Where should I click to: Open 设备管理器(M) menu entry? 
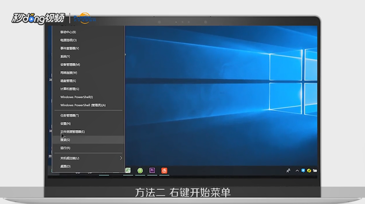pos(88,65)
